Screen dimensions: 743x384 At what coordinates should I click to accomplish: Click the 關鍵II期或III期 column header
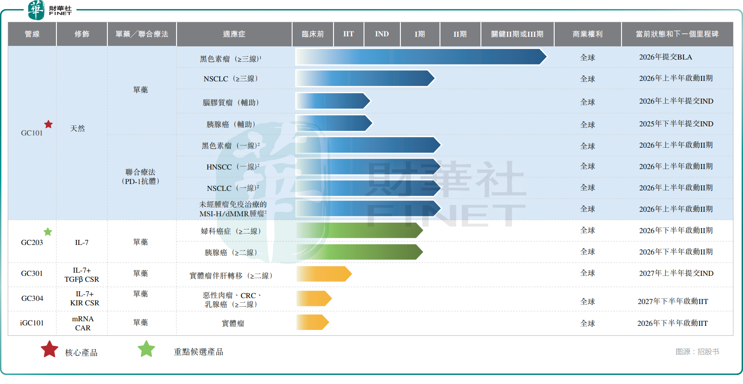click(517, 34)
